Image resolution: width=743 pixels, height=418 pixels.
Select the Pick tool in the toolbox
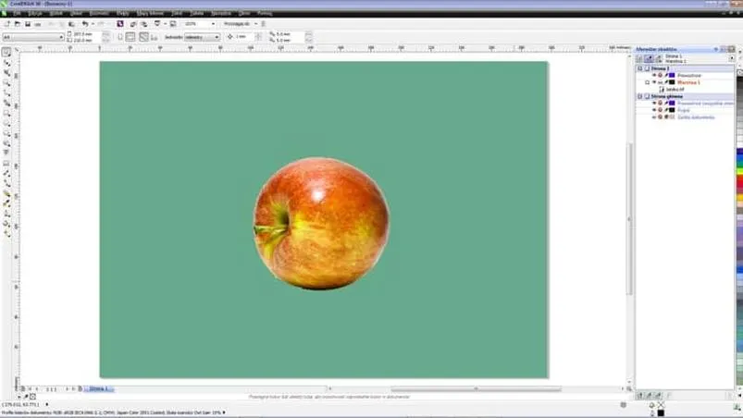click(x=6, y=52)
